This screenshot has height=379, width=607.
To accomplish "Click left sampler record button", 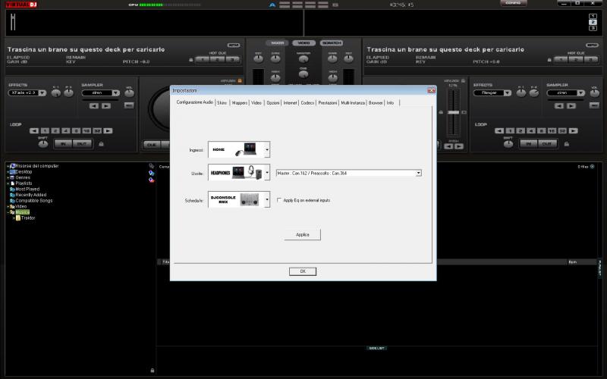I will click(x=129, y=105).
